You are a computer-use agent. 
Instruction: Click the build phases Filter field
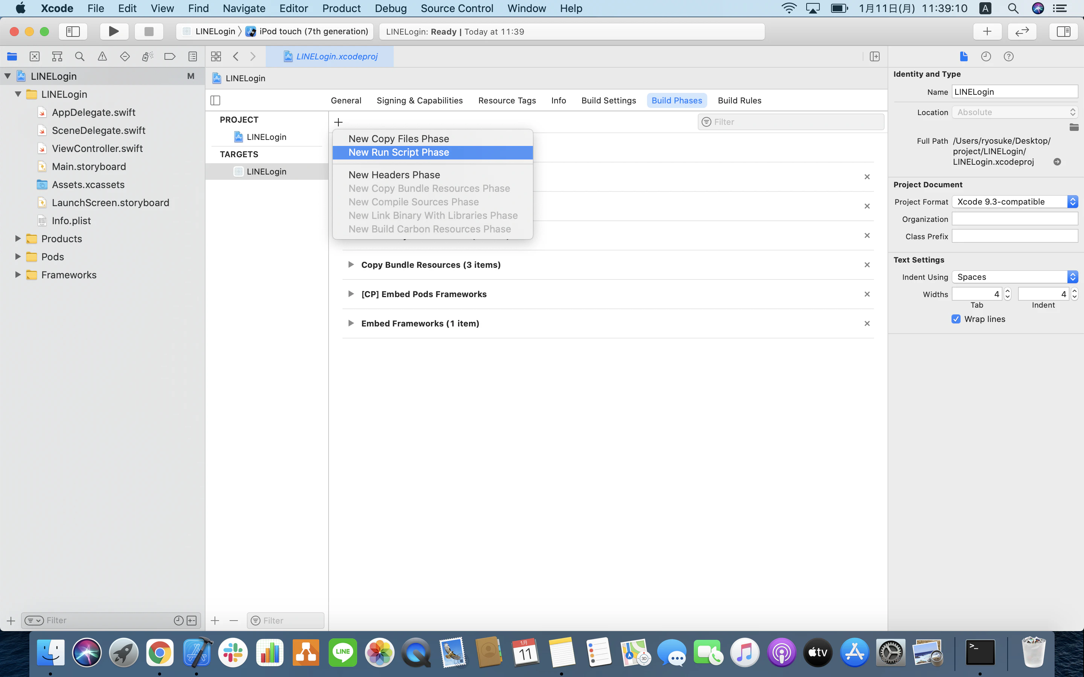point(790,122)
